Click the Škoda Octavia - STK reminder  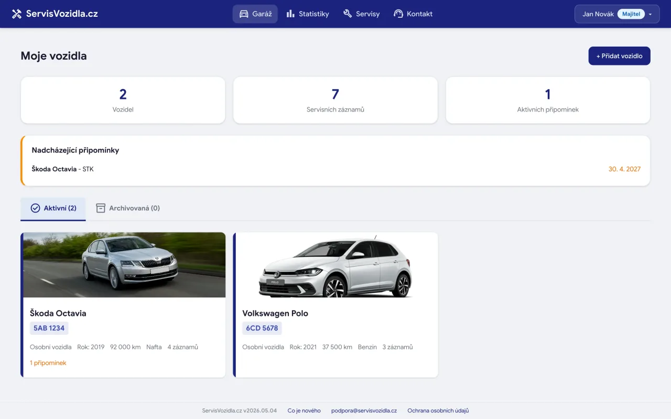pyautogui.click(x=63, y=169)
